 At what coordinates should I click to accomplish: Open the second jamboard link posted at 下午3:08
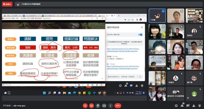pos(123,68)
